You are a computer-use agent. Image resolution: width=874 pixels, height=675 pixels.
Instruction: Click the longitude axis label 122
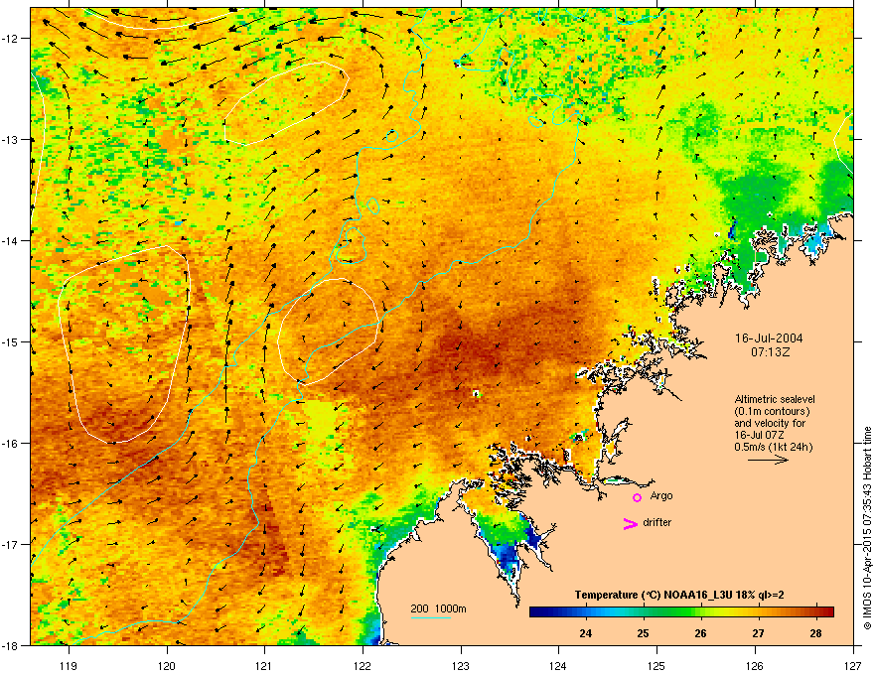pos(363,665)
